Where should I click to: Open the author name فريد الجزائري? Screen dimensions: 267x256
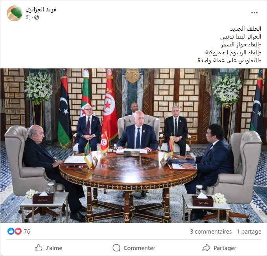(41, 9)
